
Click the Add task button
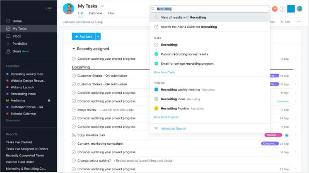click(83, 36)
